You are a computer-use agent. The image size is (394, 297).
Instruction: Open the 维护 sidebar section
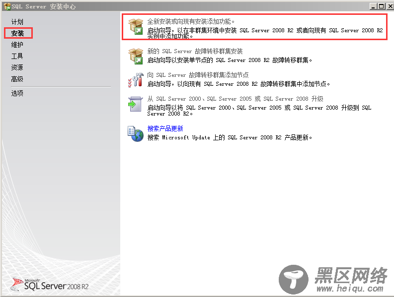17,45
